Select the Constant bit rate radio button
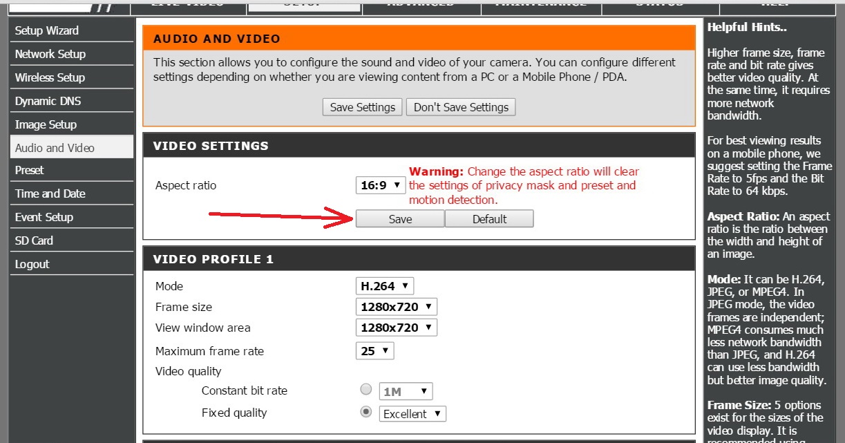 pyautogui.click(x=366, y=390)
